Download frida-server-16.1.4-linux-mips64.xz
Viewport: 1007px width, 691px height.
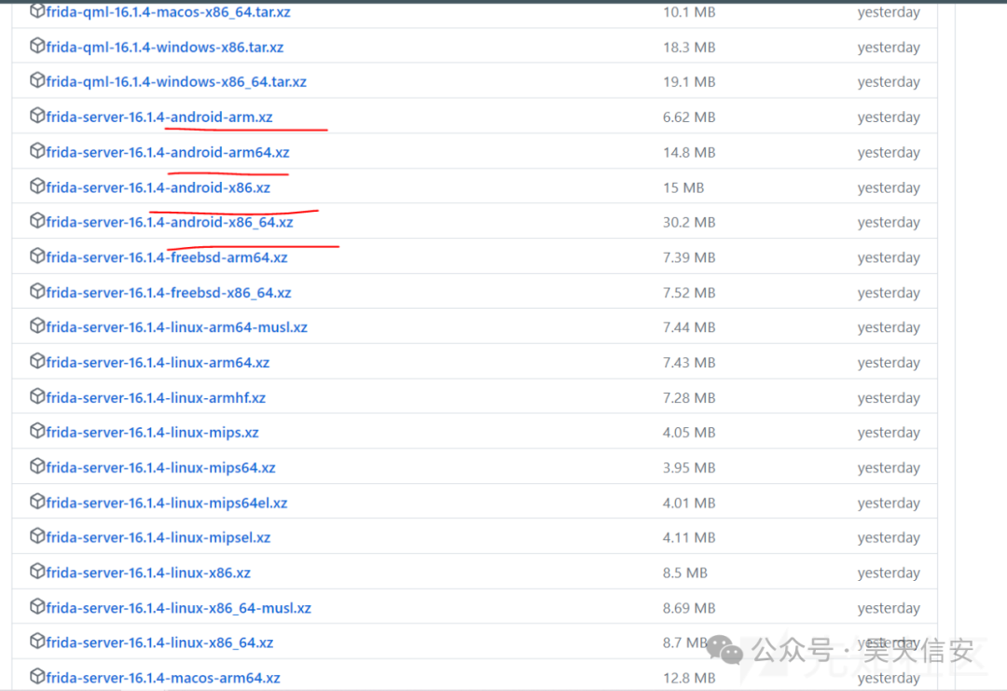pyautogui.click(x=160, y=468)
